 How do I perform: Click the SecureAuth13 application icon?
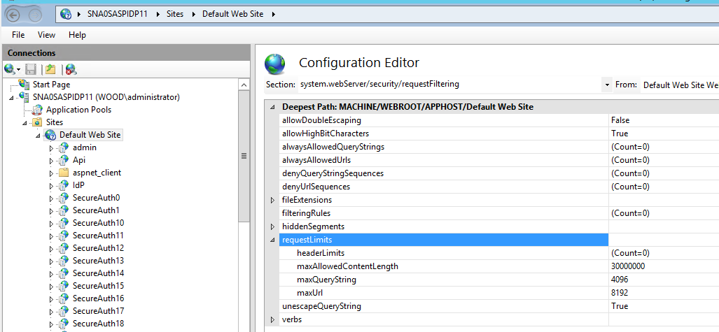coord(64,261)
